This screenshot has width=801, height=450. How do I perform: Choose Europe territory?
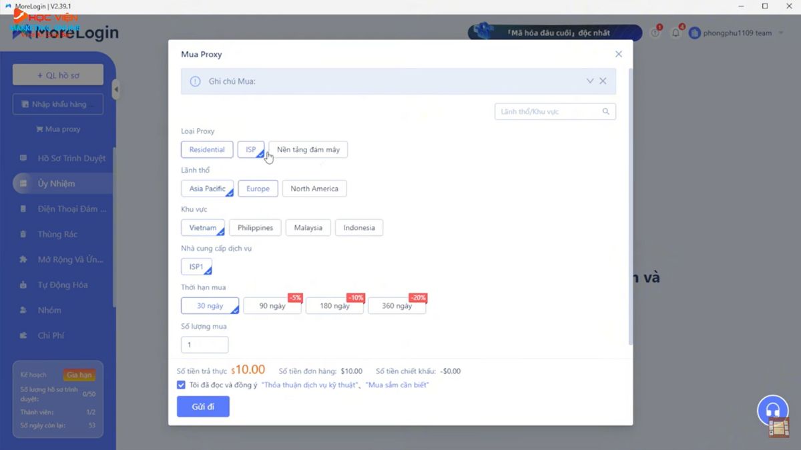(x=258, y=189)
